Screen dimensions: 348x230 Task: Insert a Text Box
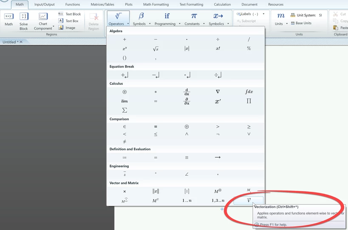(68, 21)
